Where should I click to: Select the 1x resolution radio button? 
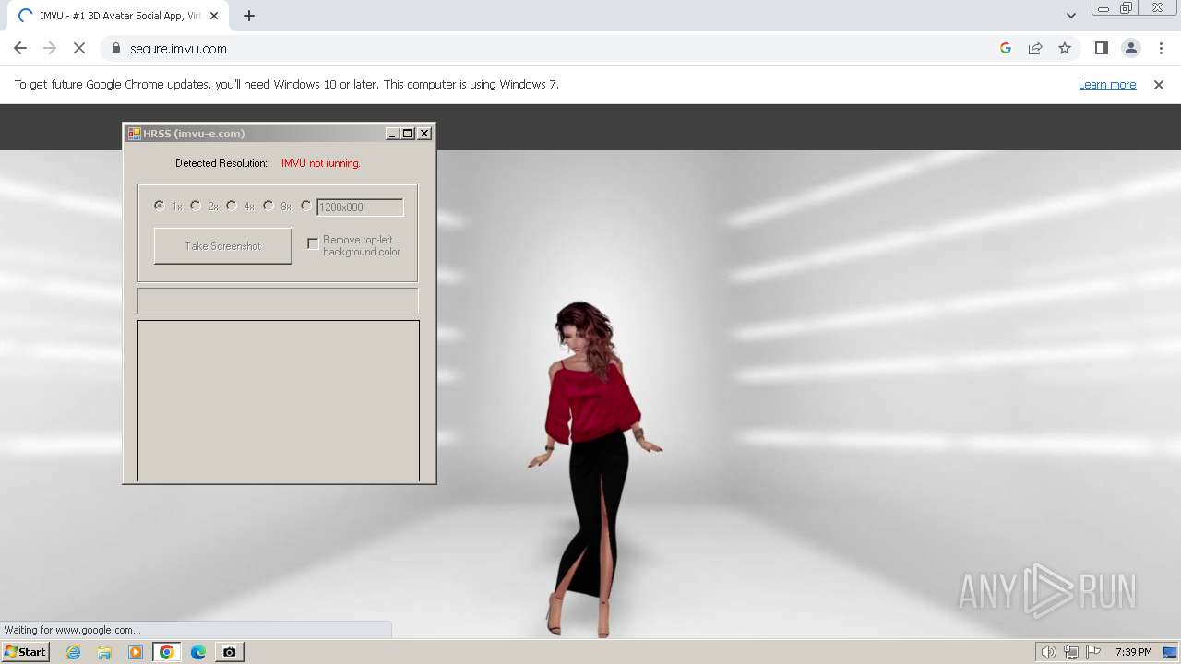point(160,206)
